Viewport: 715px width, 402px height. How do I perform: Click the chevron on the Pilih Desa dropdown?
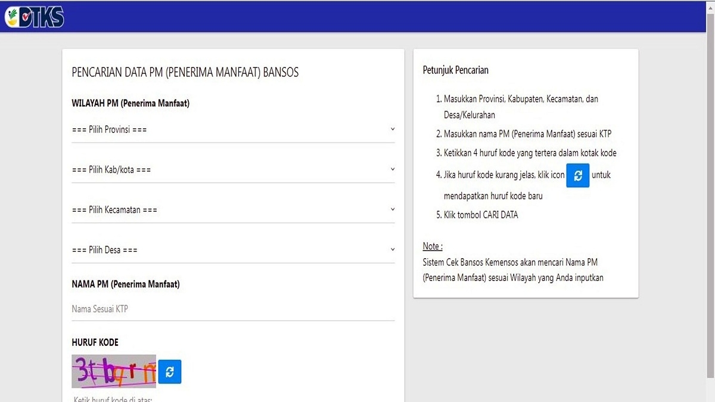[x=392, y=249]
